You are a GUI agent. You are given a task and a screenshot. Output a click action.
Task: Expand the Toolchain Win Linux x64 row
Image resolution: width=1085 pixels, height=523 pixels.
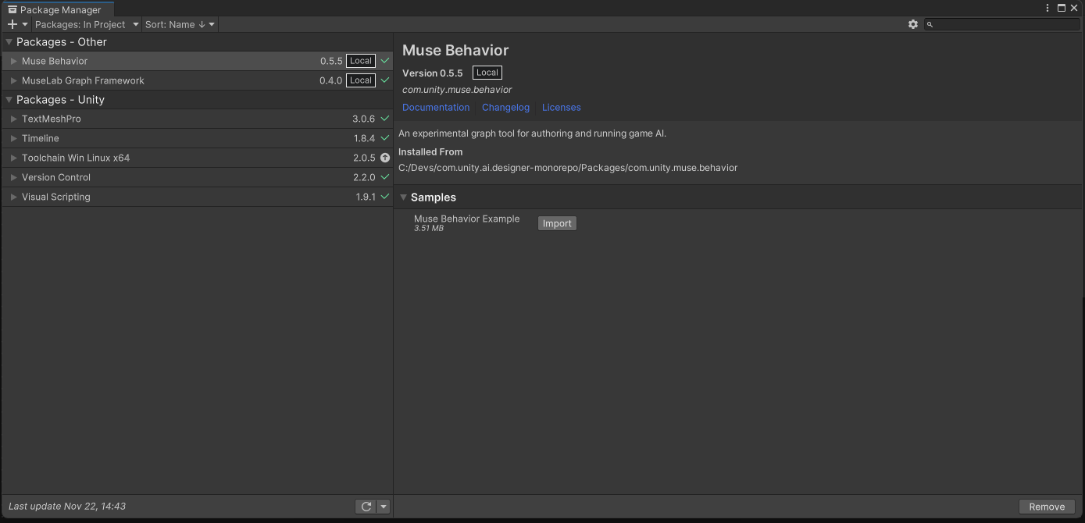point(14,158)
